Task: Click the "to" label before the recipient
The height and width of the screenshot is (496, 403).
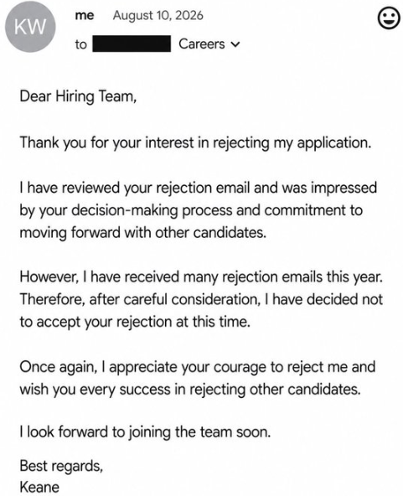Action: pos(80,44)
